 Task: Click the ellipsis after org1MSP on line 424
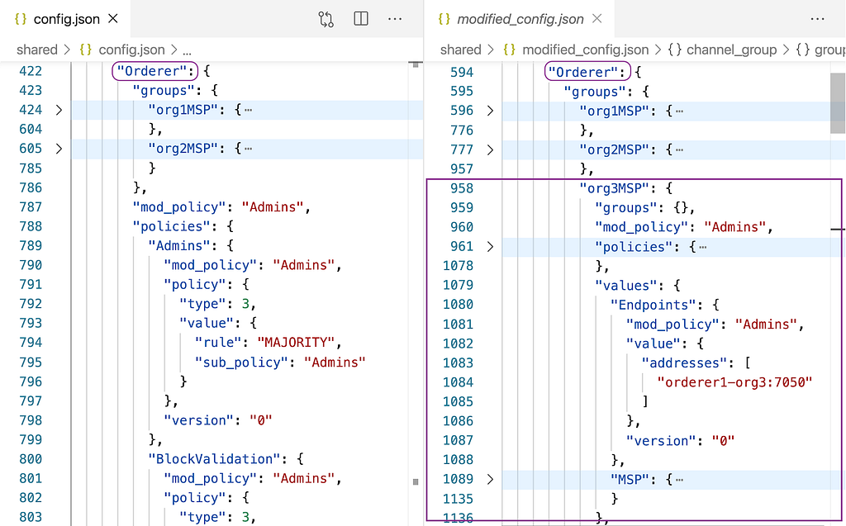pos(248,110)
